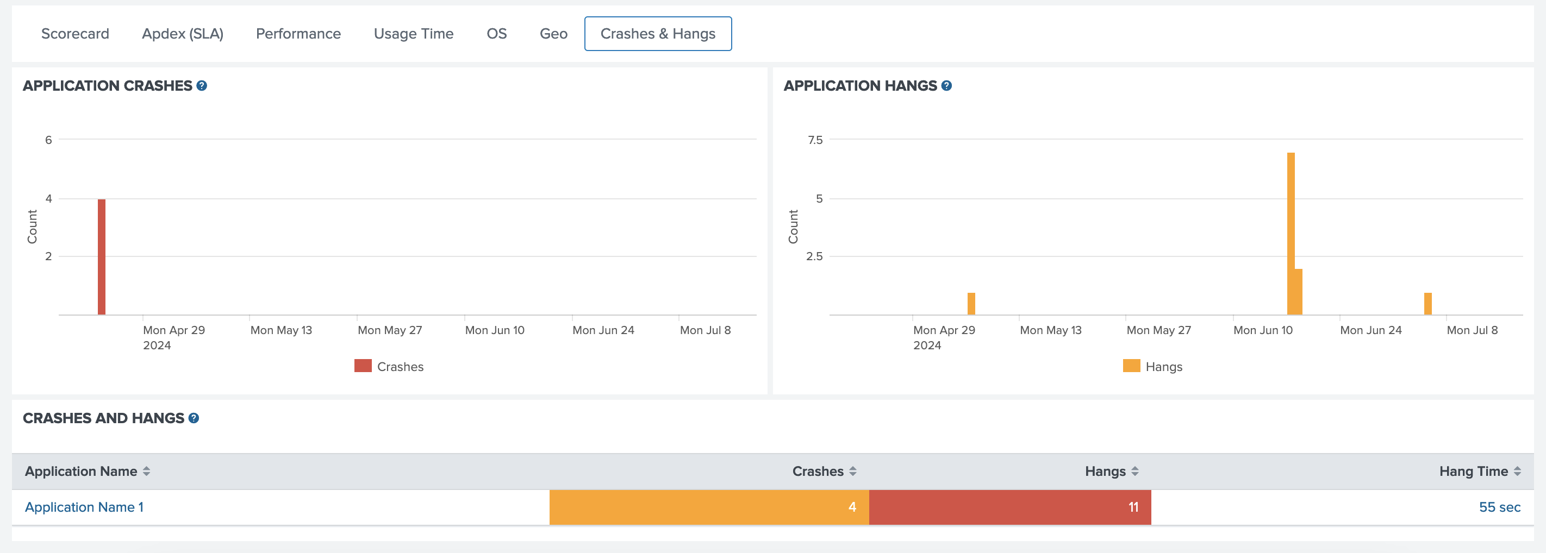This screenshot has height=553, width=1546.
Task: Sort the table by Application Name
Action: pyautogui.click(x=146, y=472)
